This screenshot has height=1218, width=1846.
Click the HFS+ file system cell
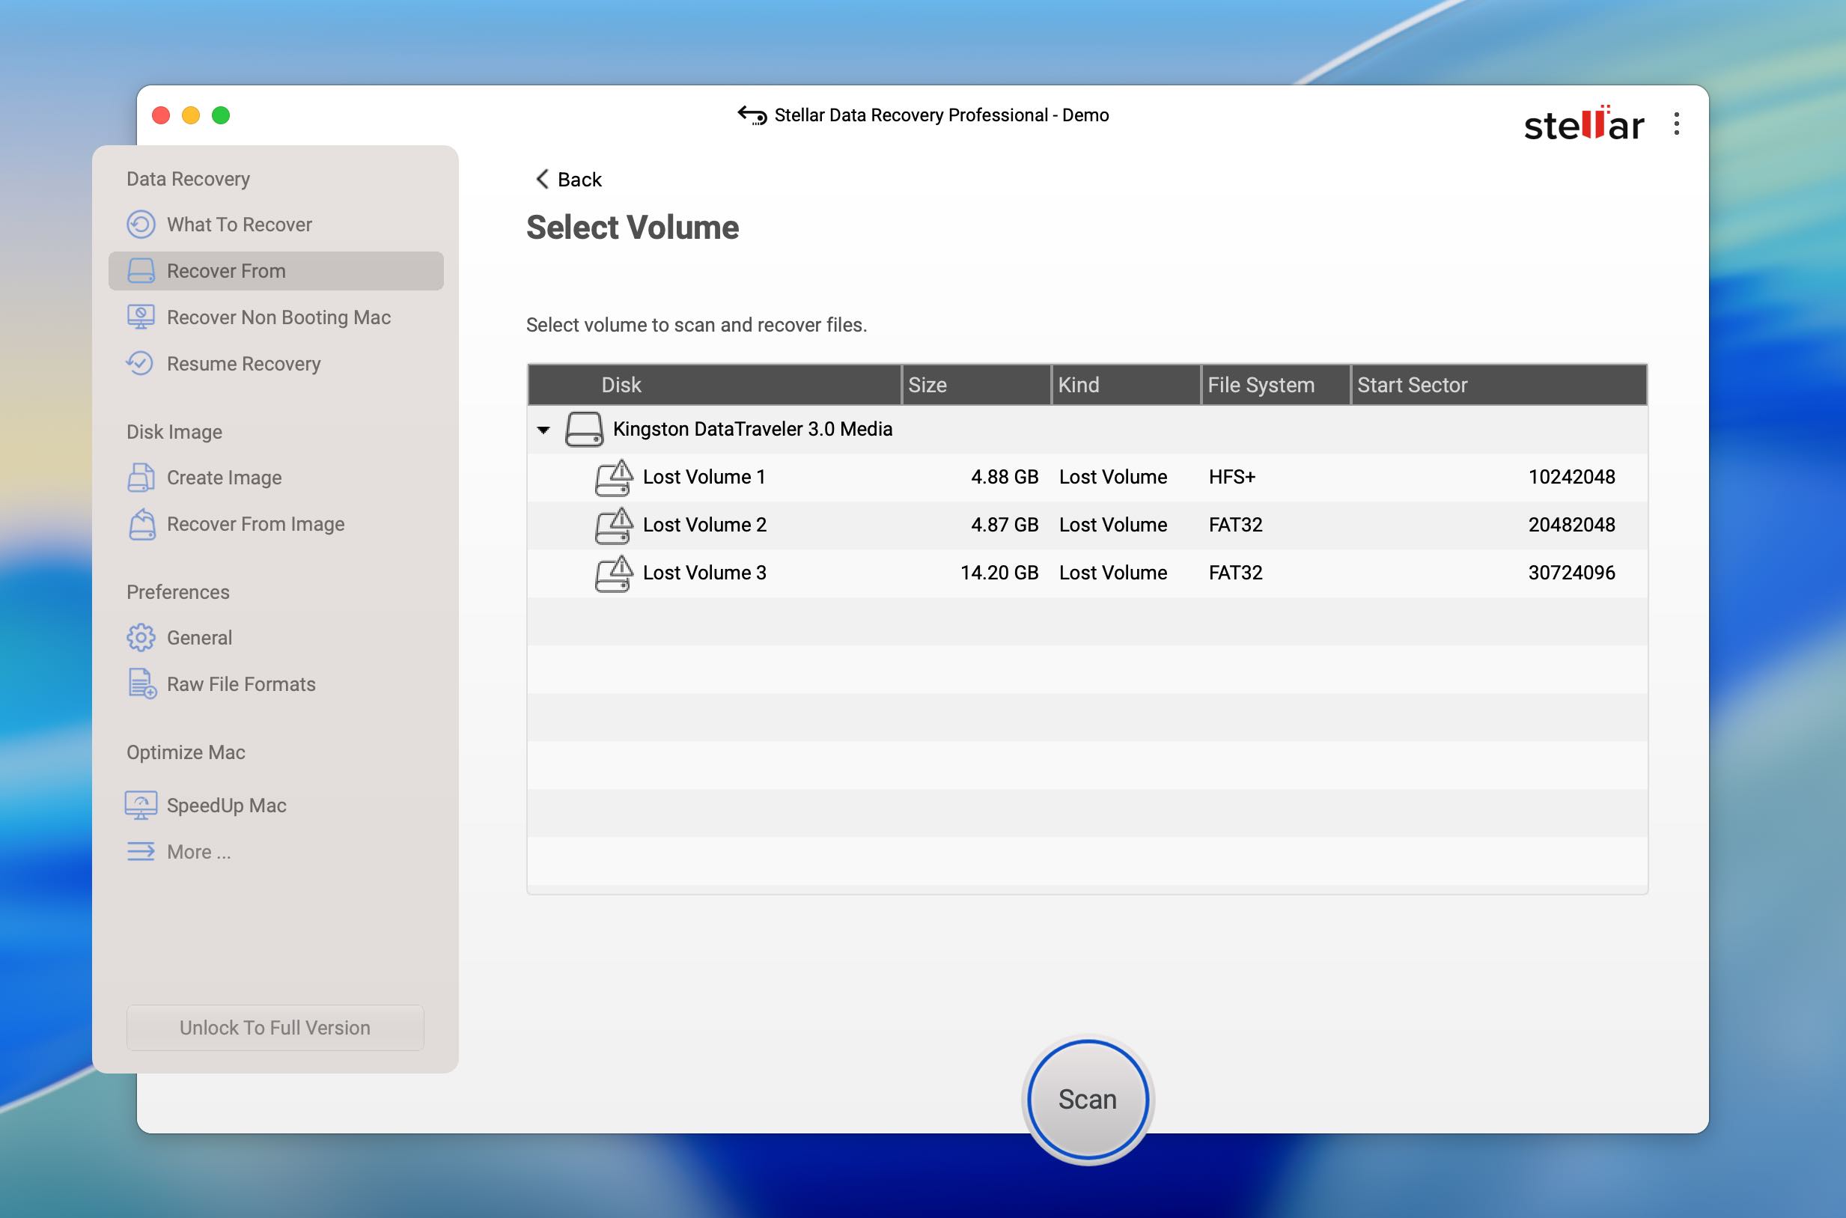[1231, 477]
